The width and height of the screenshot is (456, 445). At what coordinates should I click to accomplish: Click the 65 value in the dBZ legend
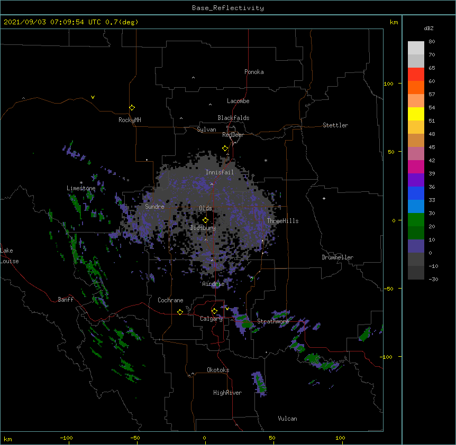[x=432, y=68]
